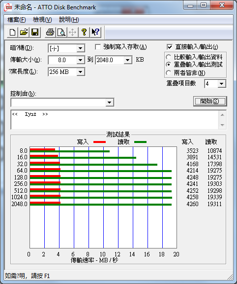
Task: Click read value 17398 for 32.0
Action: [x=214, y=164]
